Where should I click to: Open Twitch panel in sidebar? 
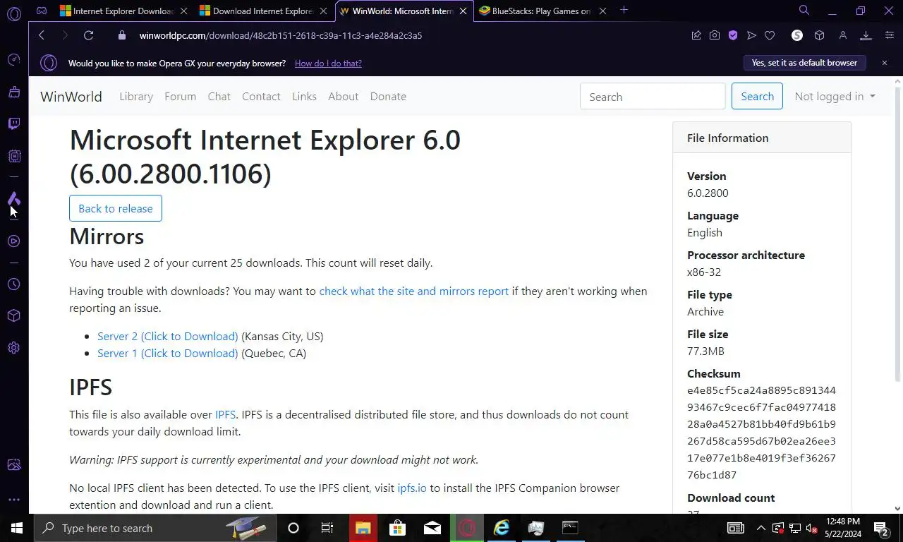point(13,124)
